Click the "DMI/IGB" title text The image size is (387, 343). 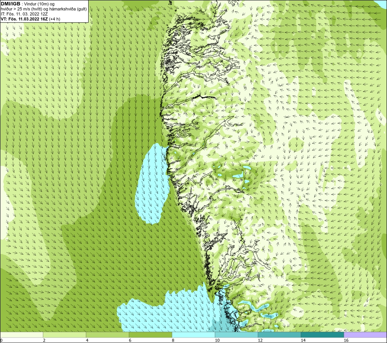pos(10,4)
